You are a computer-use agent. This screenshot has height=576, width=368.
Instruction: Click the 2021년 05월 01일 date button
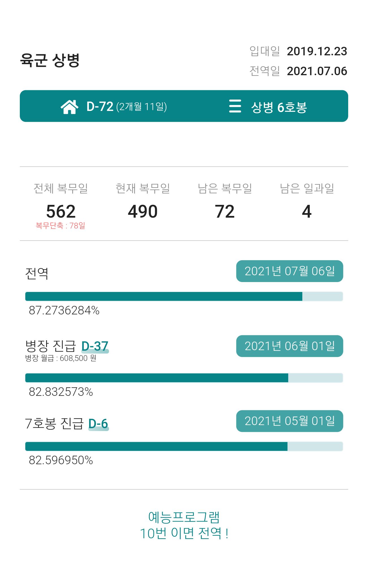tap(290, 421)
